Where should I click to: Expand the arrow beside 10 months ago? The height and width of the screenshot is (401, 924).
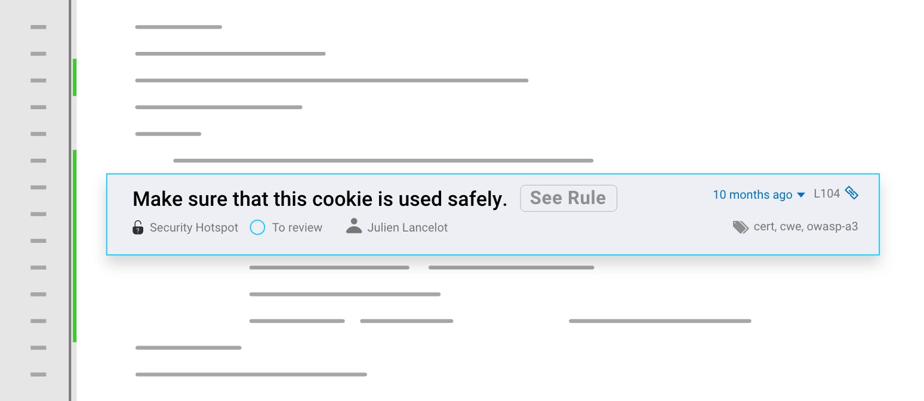point(801,195)
